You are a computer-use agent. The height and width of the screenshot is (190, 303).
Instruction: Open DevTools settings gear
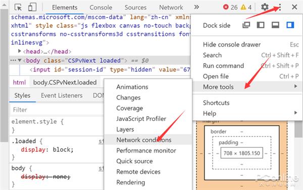[265, 7]
